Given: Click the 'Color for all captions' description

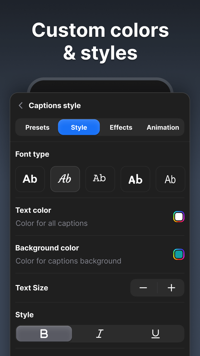Looking at the screenshot, I should tap(52, 223).
